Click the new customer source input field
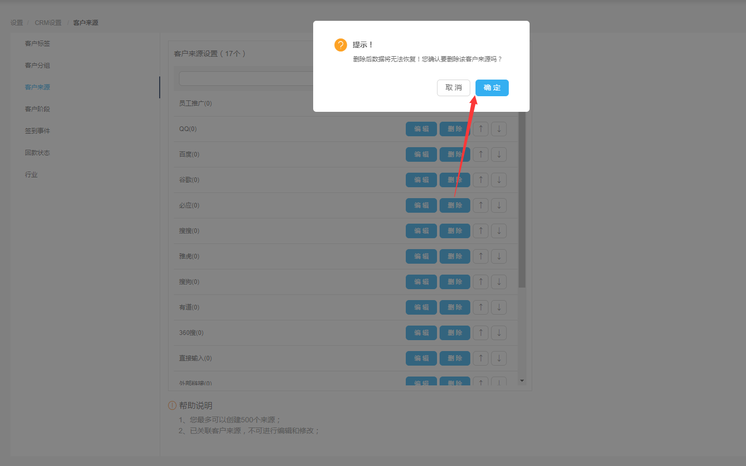746x466 pixels. click(246, 79)
